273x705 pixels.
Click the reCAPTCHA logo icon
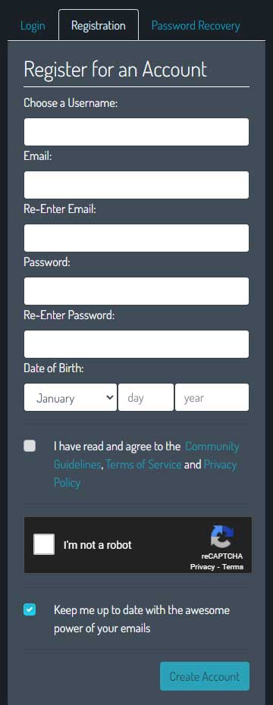coord(221,537)
